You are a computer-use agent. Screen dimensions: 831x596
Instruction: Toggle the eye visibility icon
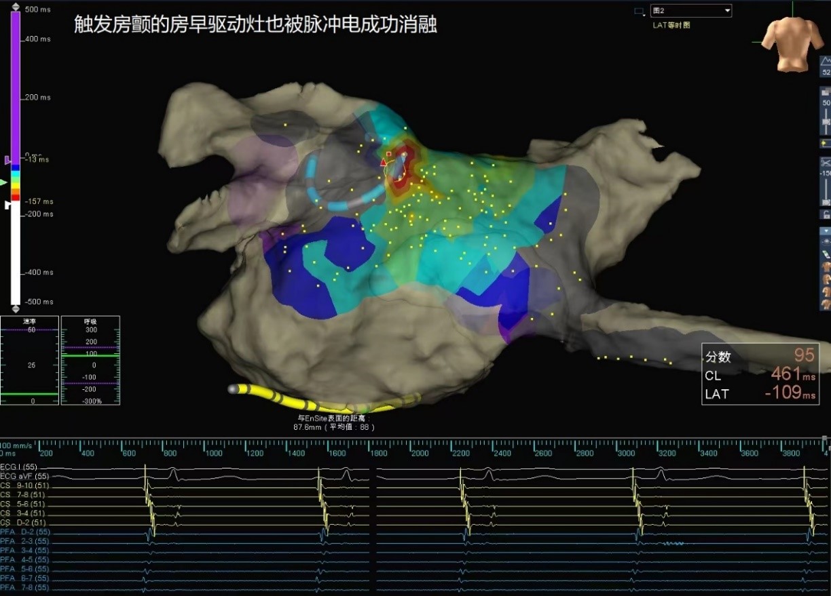[826, 242]
